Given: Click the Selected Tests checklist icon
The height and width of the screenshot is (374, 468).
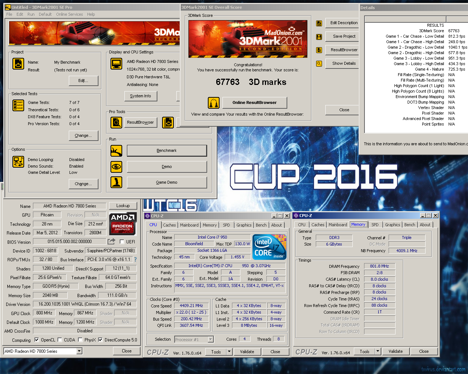Looking at the screenshot, I should [18, 105].
